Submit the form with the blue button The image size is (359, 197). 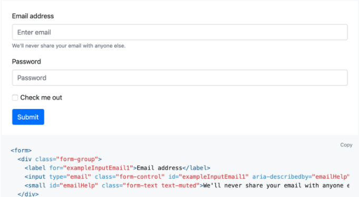(28, 117)
